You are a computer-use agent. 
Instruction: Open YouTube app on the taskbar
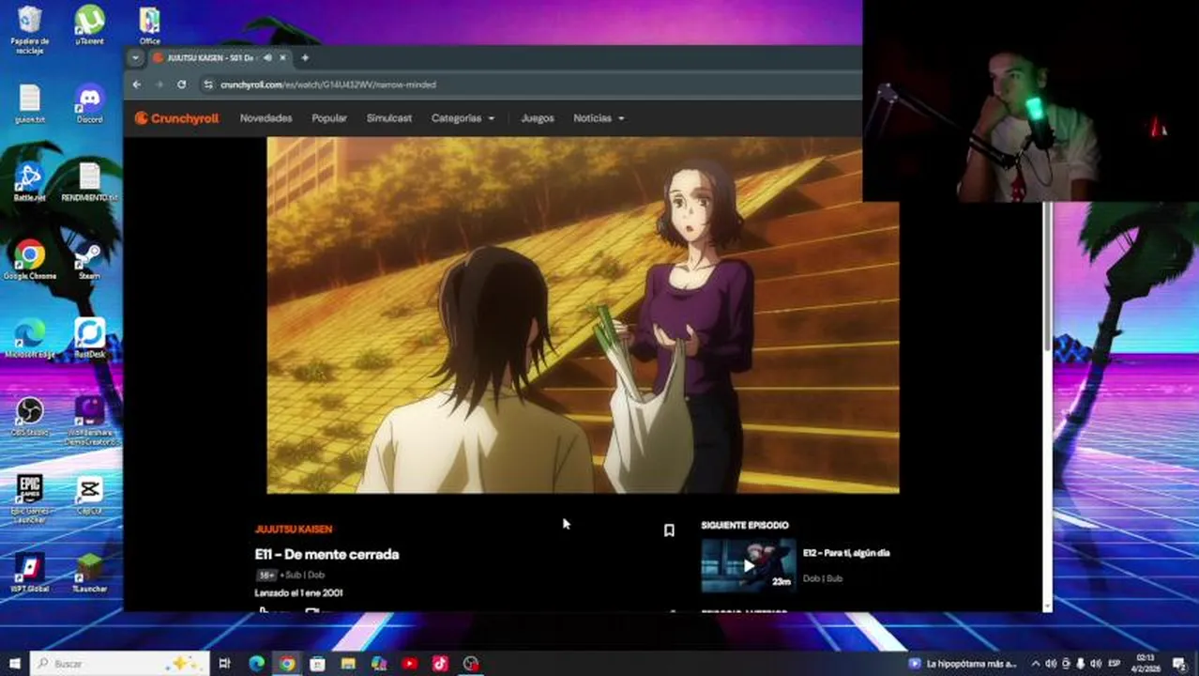410,664
